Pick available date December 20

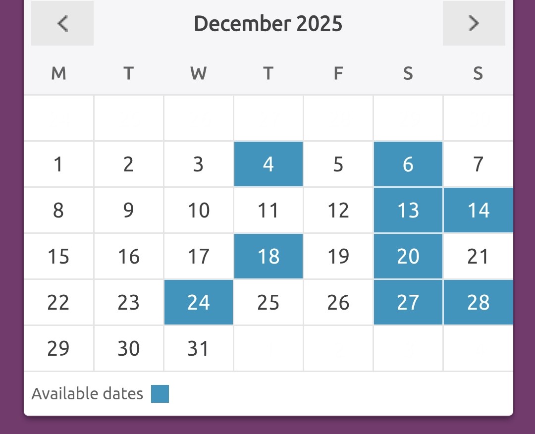click(x=408, y=256)
